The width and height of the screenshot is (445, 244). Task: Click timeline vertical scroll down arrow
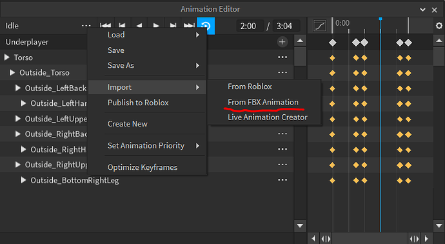[x=439, y=226]
